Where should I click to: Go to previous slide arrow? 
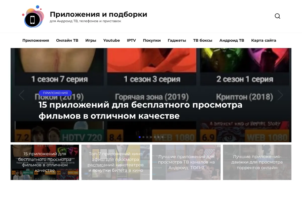coord(22,95)
